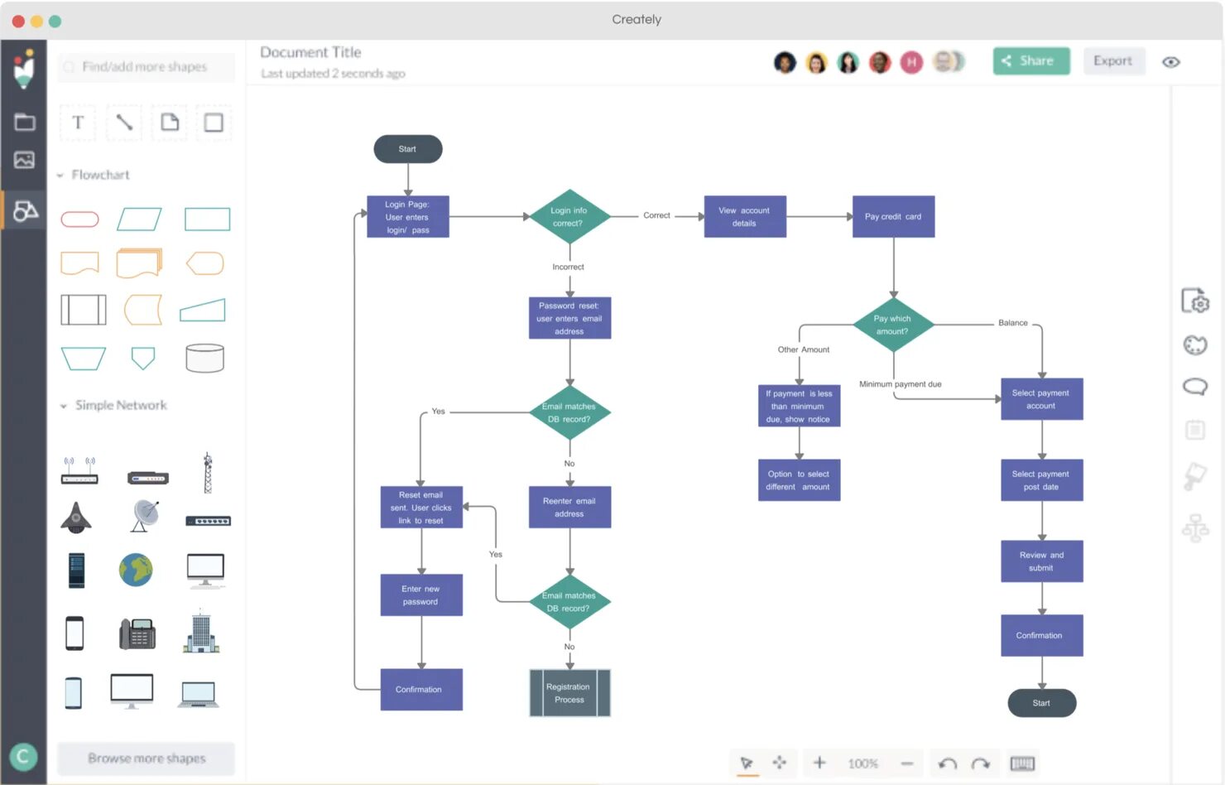Undo the last action
The image size is (1225, 785).
tap(948, 763)
